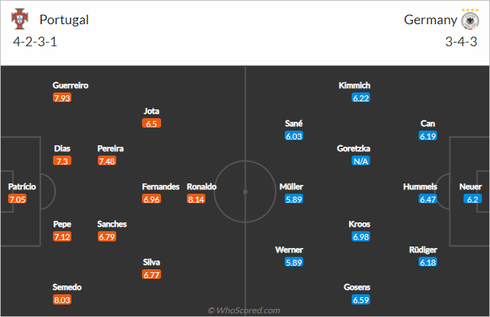Click Neuer's 6.2 rating badge
This screenshot has height=317, width=490.
[x=472, y=199]
